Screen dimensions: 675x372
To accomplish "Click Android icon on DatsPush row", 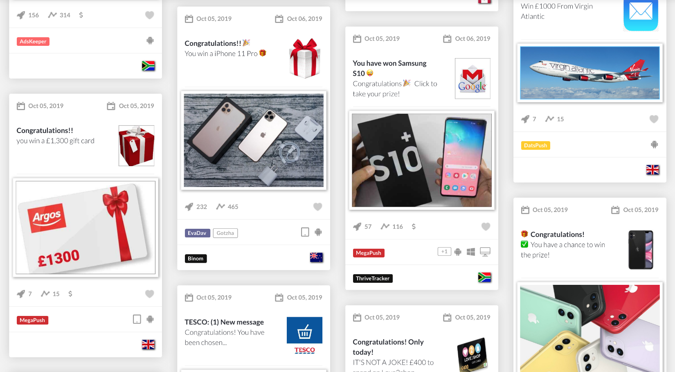I will click(x=655, y=144).
